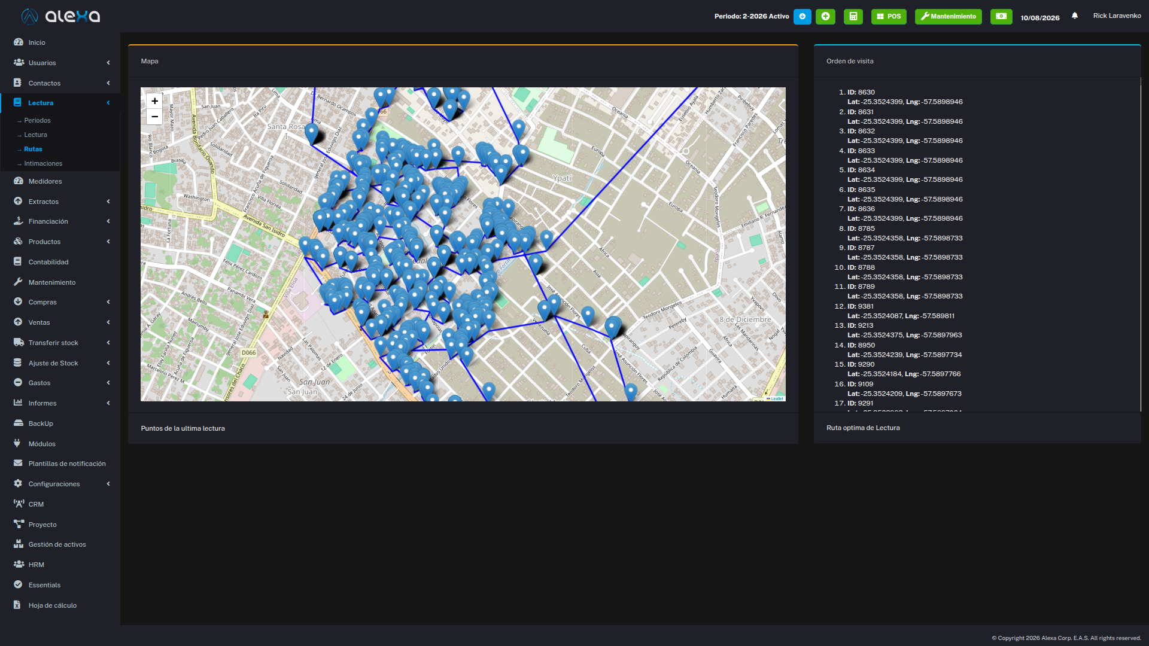The width and height of the screenshot is (1149, 646).
Task: Click the Ventas arrow-up icon
Action: [18, 322]
